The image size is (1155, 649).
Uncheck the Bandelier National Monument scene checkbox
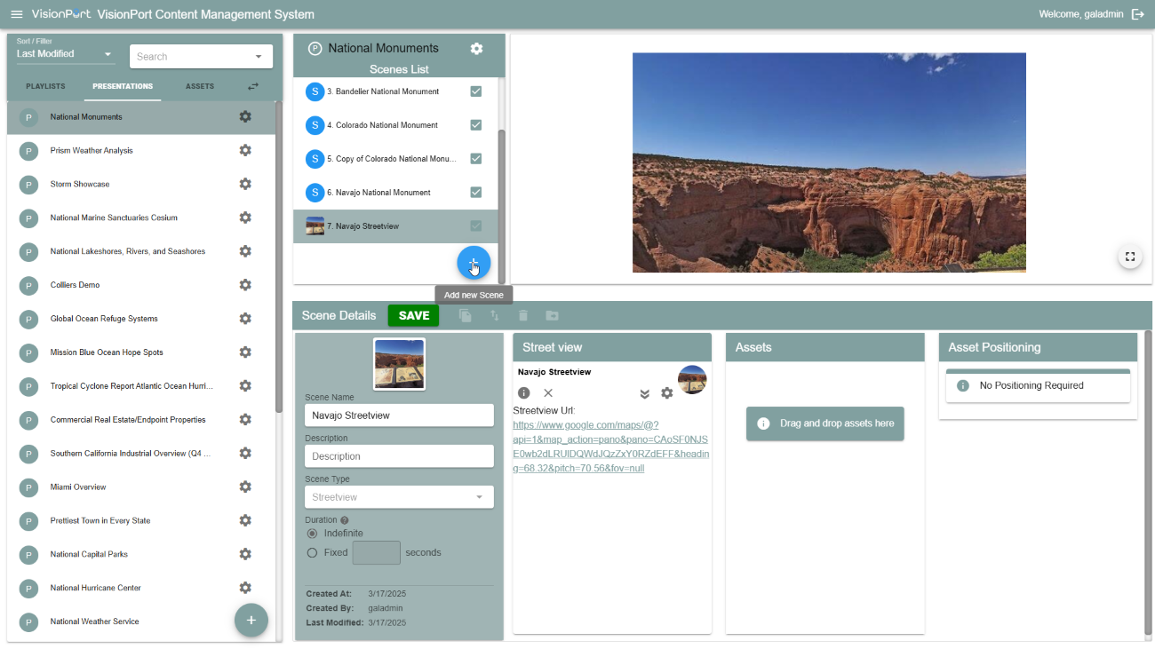[x=476, y=91]
